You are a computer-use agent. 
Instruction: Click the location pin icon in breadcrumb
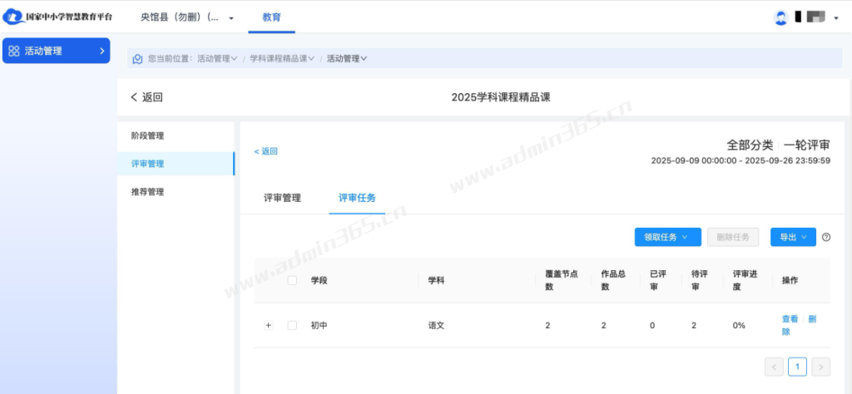click(137, 59)
